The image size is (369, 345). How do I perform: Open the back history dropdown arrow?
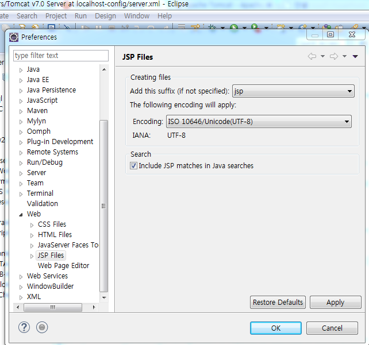tap(322, 56)
